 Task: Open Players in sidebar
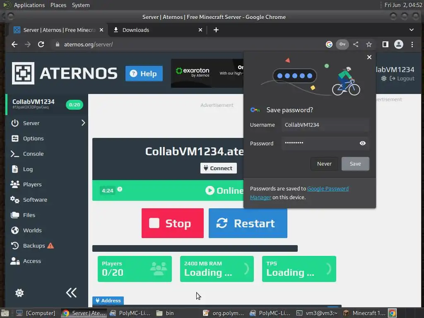coord(32,184)
